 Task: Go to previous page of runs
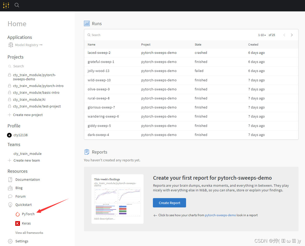pyautogui.click(x=284, y=35)
